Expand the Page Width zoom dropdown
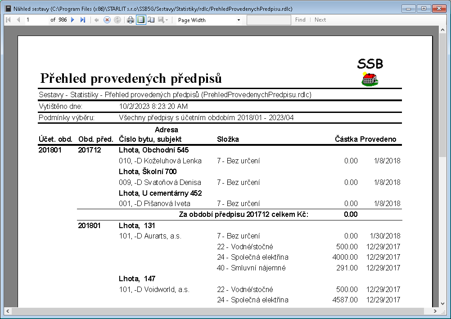 (238, 20)
